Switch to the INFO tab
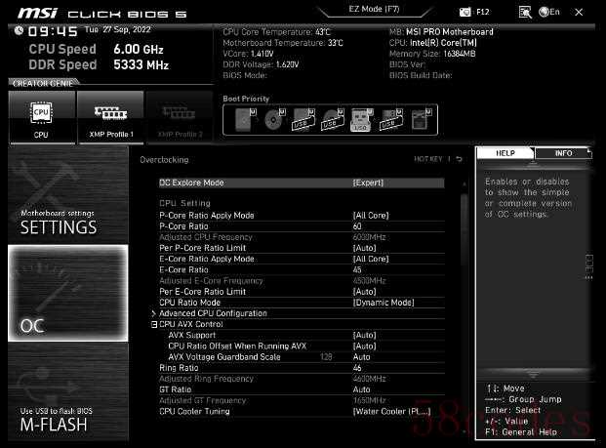 pos(563,153)
